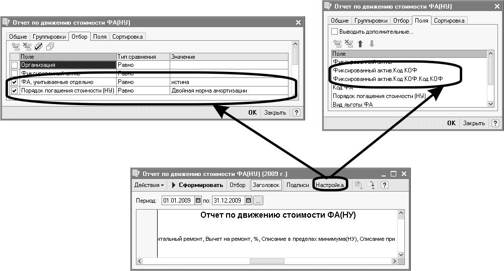Enable the Организация filter checkbox
504x271 pixels.
coord(15,65)
